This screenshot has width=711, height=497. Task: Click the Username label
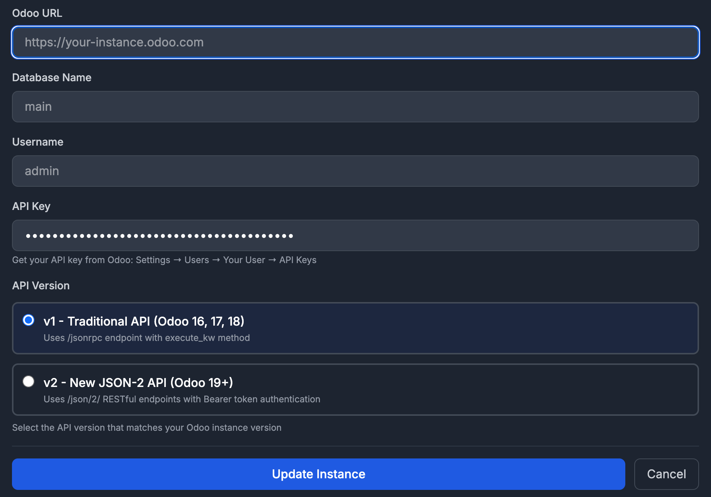(37, 142)
